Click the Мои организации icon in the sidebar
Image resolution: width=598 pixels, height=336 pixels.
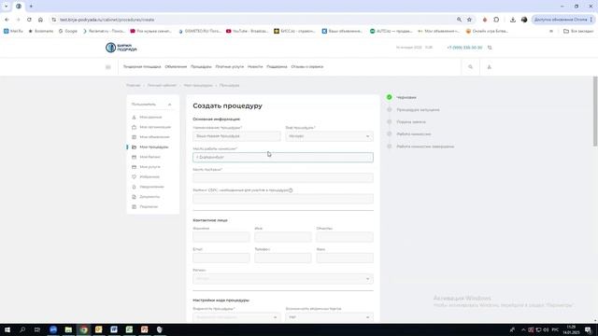pyautogui.click(x=134, y=127)
